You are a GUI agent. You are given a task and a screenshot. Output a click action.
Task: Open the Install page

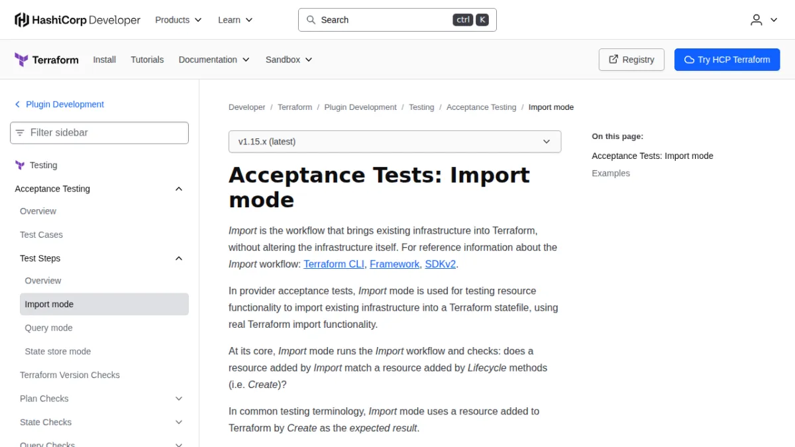105,60
